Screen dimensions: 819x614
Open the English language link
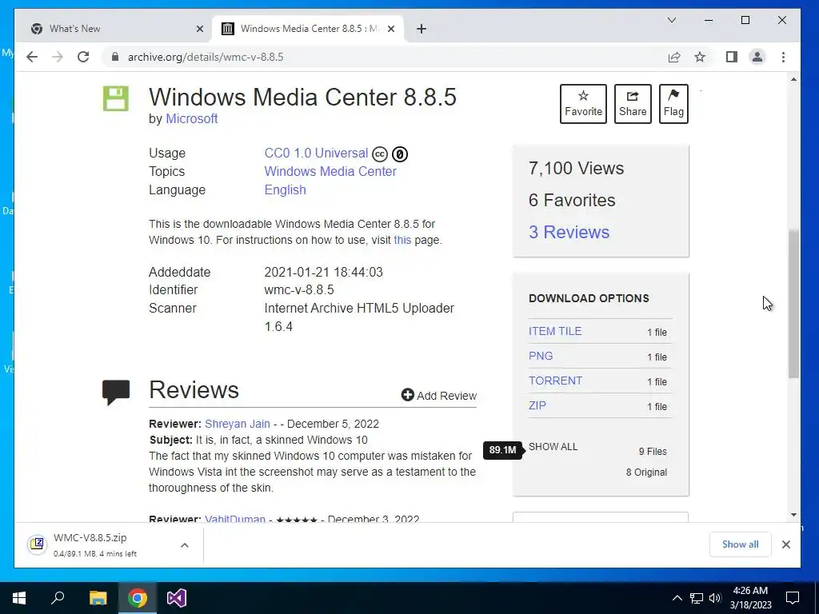[286, 189]
